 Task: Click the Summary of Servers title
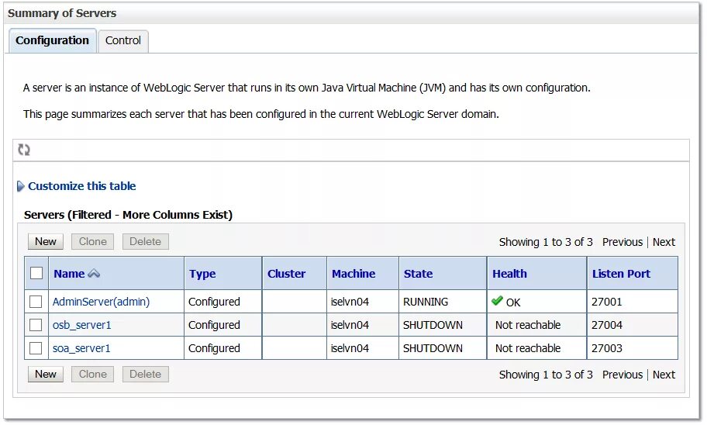coord(62,13)
